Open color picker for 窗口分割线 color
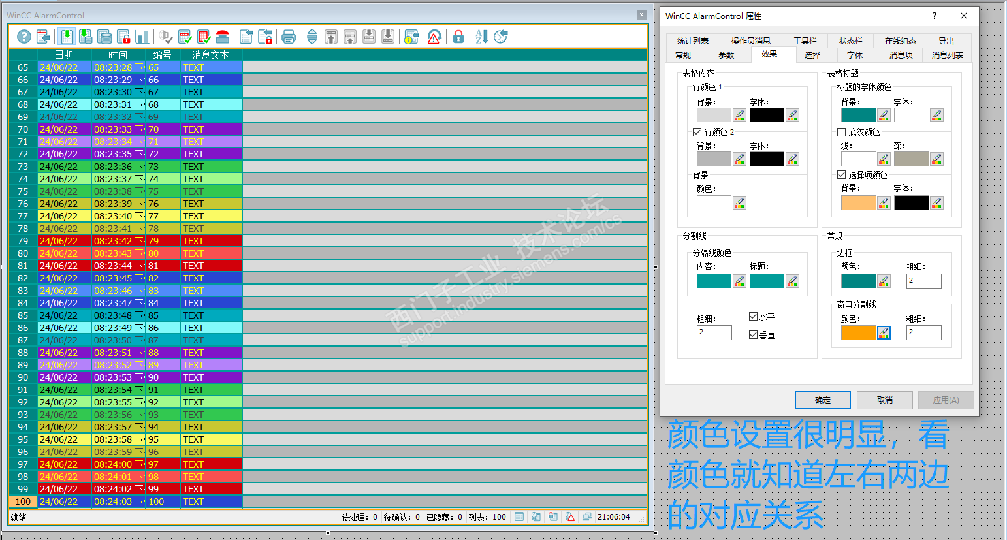 (884, 332)
